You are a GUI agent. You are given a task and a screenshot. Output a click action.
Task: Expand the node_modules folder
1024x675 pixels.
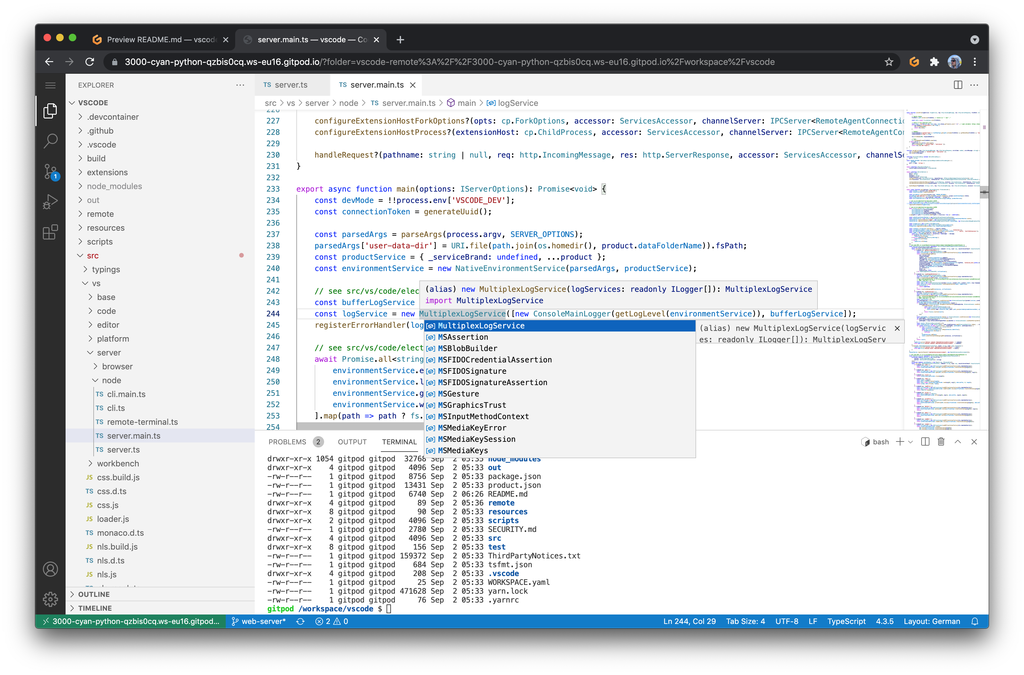point(114,186)
